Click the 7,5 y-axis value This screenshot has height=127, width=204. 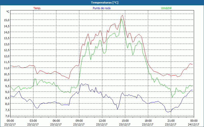click(x=7, y=110)
